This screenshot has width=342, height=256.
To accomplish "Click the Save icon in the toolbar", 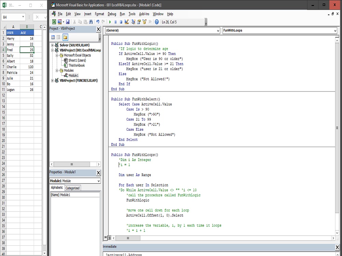I will [x=68, y=22].
